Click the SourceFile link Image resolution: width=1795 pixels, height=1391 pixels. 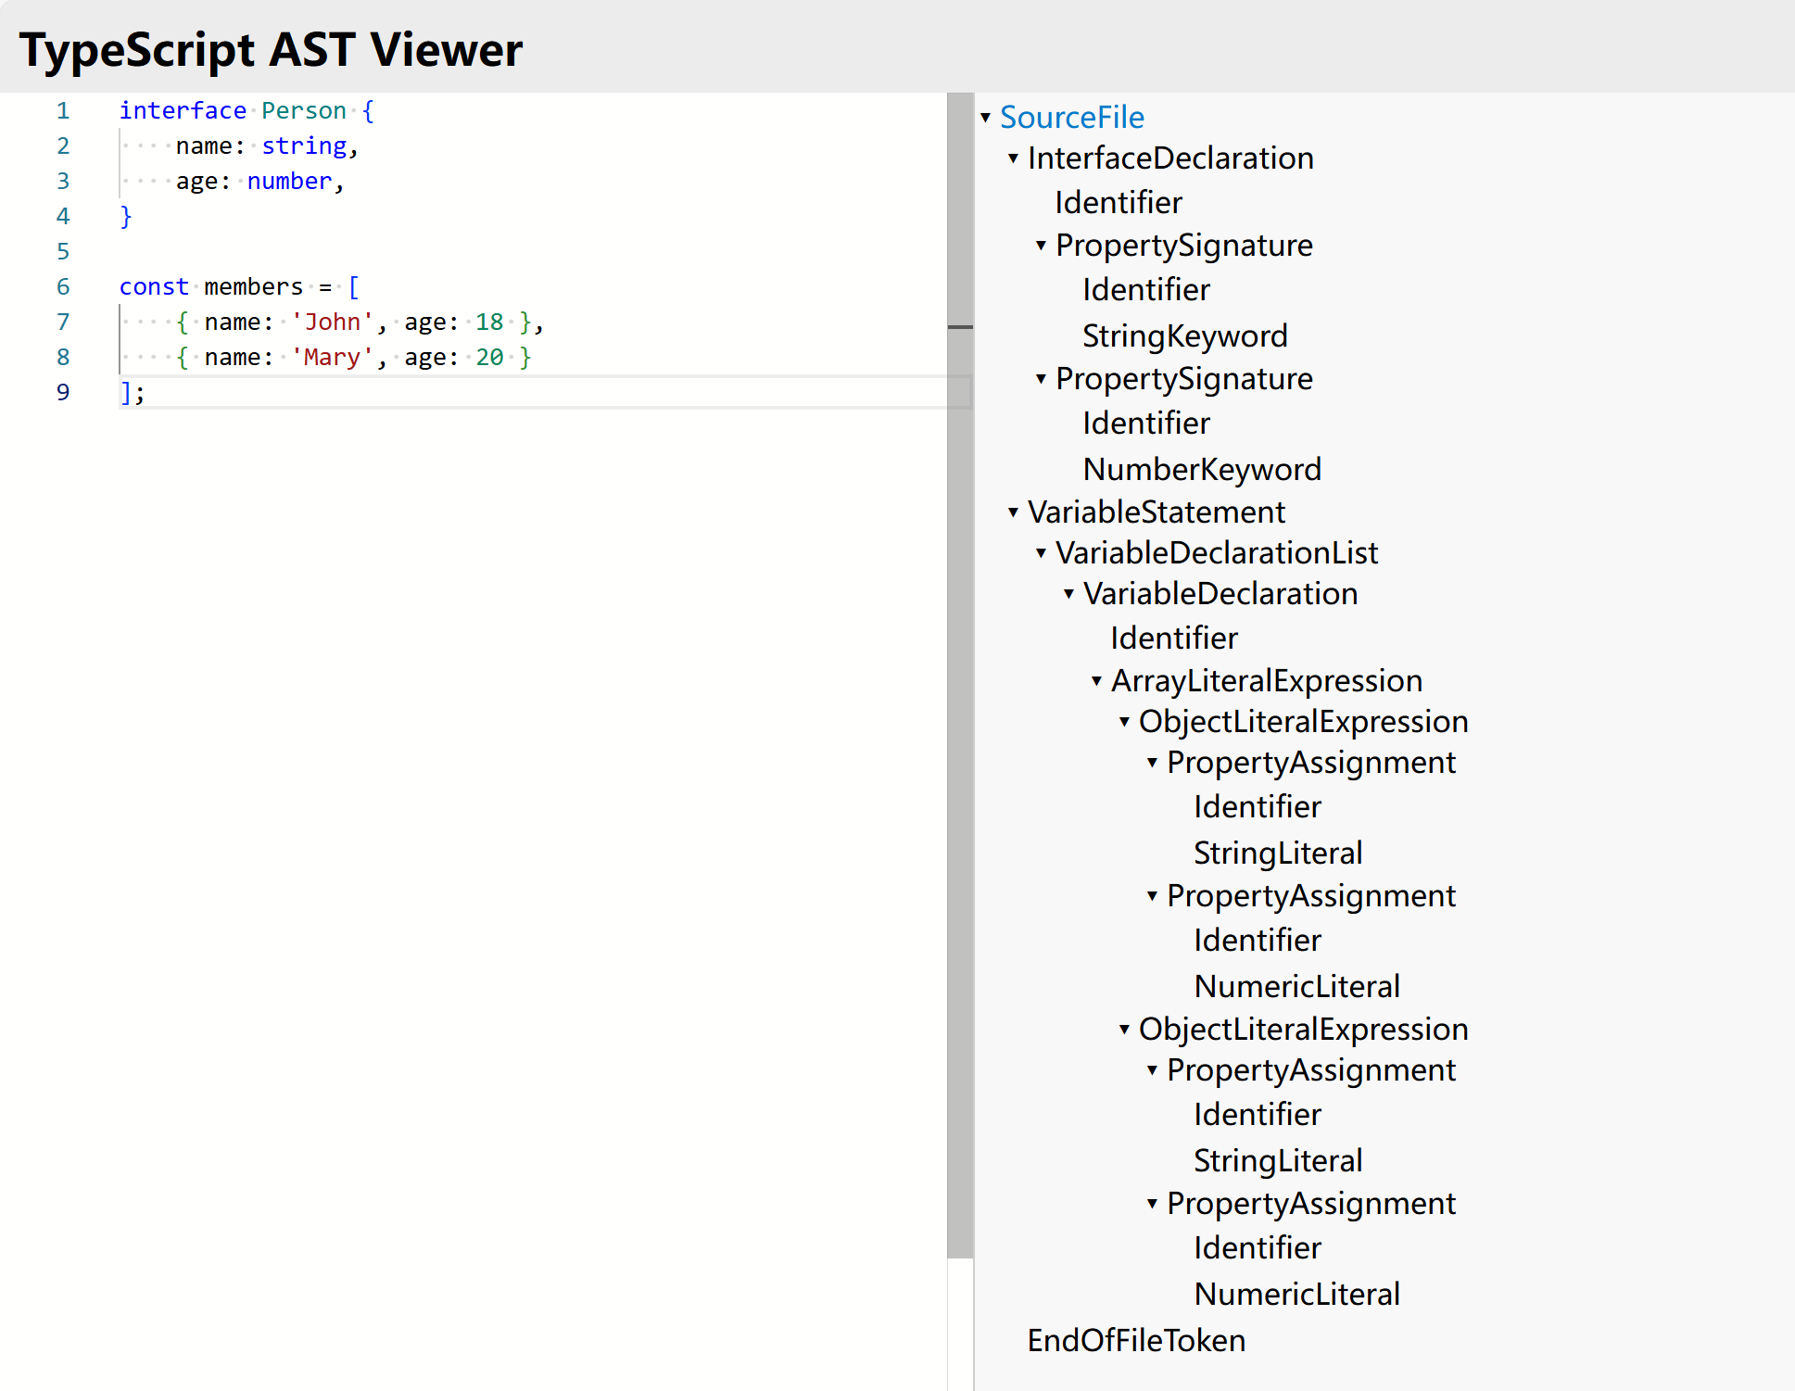point(1072,119)
